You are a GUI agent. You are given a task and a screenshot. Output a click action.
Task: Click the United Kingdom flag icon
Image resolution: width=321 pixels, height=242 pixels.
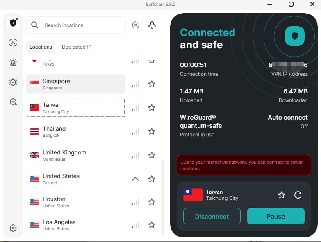(34, 155)
